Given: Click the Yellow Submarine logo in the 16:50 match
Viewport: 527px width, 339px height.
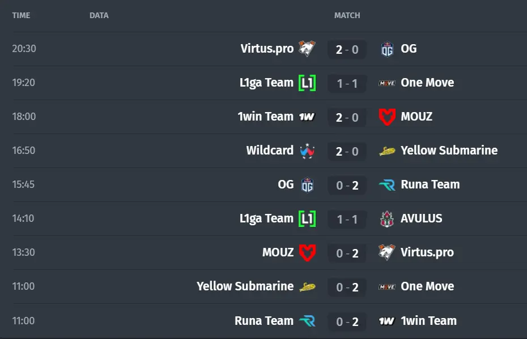Looking at the screenshot, I should tap(387, 151).
